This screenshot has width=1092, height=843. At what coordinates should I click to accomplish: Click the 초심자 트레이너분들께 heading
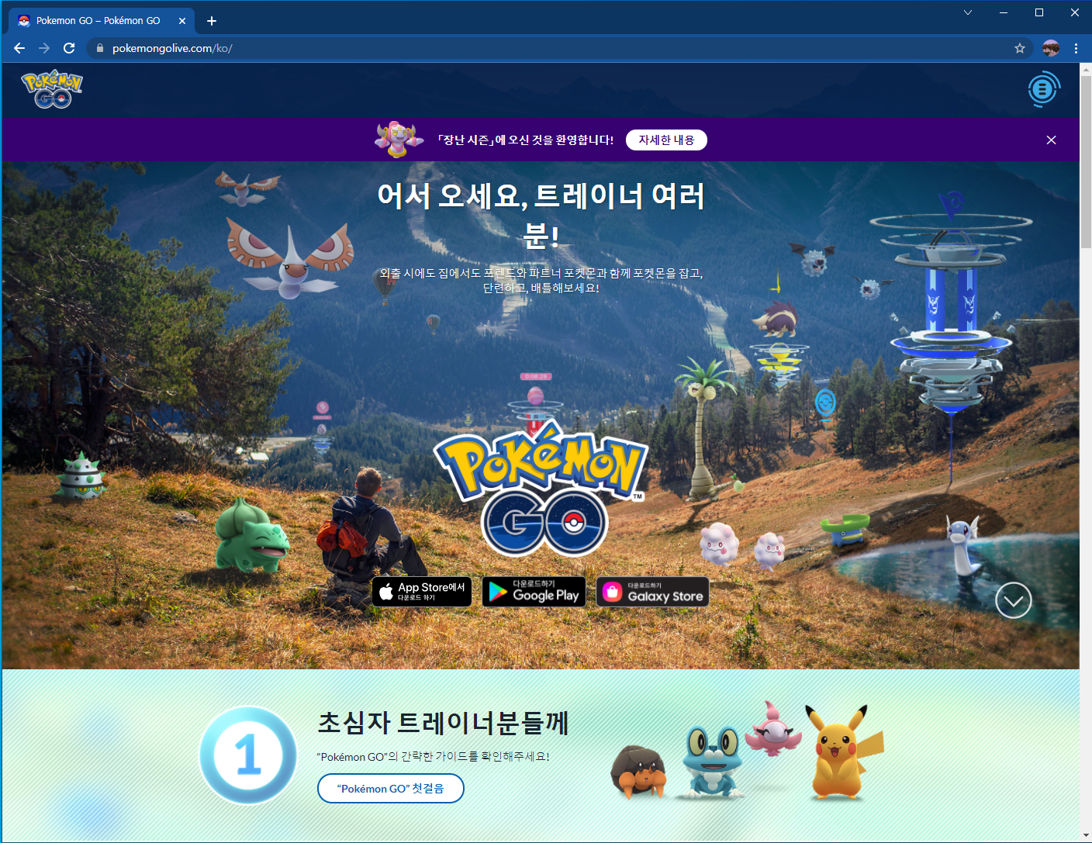coord(444,723)
